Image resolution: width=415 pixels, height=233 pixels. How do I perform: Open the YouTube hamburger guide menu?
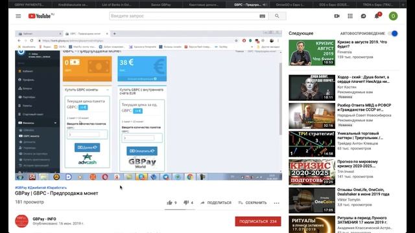point(18,16)
